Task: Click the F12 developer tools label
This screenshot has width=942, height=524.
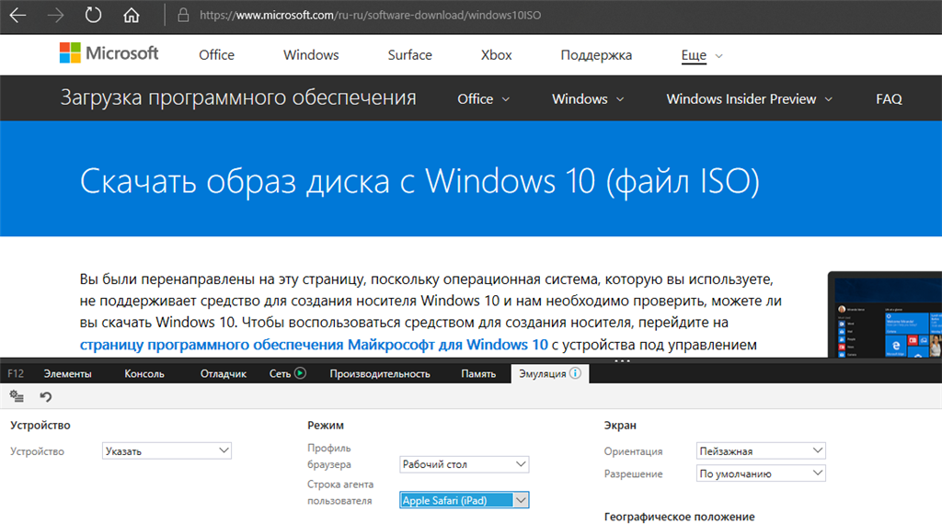Action: tap(16, 373)
